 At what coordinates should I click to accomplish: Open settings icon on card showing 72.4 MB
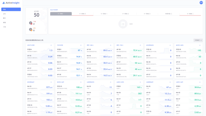click(140, 45)
